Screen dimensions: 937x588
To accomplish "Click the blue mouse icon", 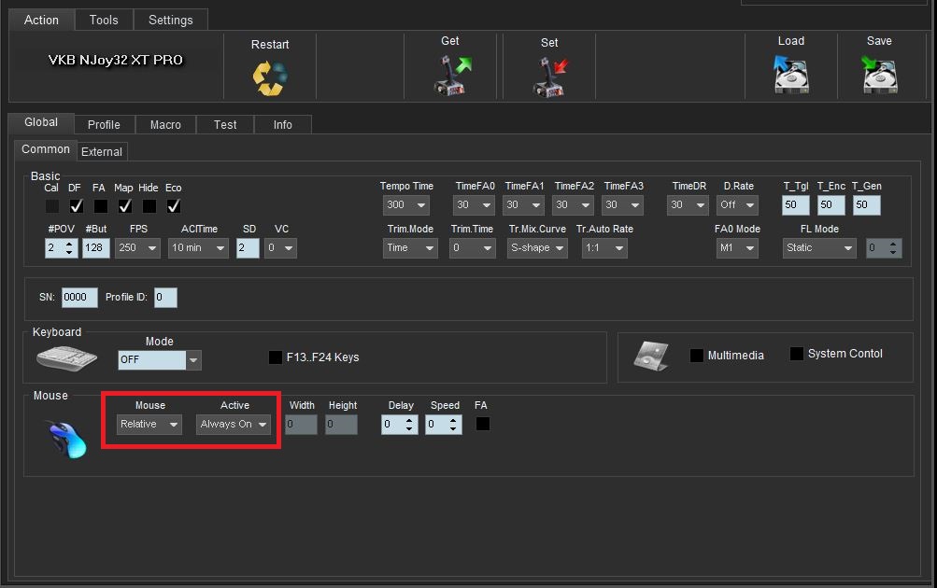I will pos(66,440).
